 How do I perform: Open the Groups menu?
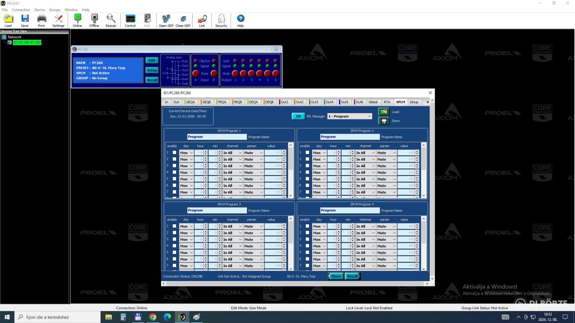55,10
